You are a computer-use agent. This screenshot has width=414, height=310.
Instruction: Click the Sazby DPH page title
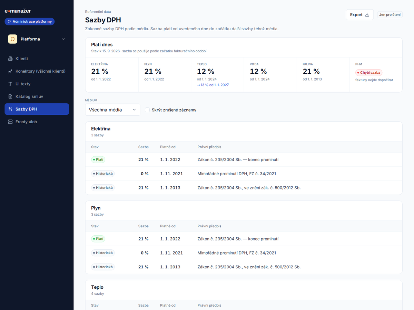103,20
